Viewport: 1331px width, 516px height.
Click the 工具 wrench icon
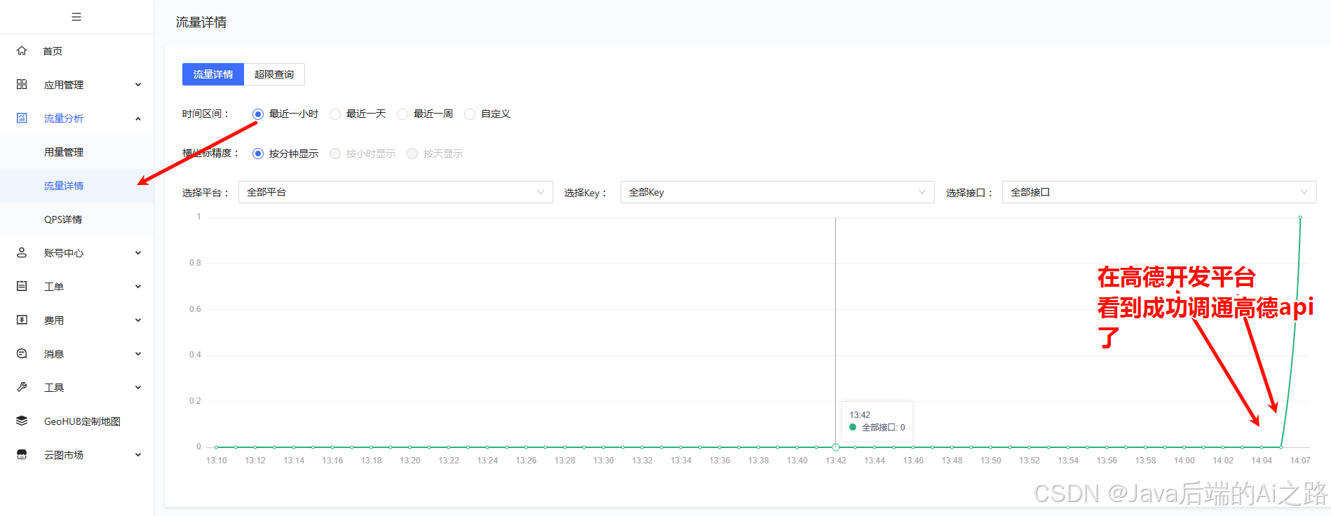(x=22, y=387)
